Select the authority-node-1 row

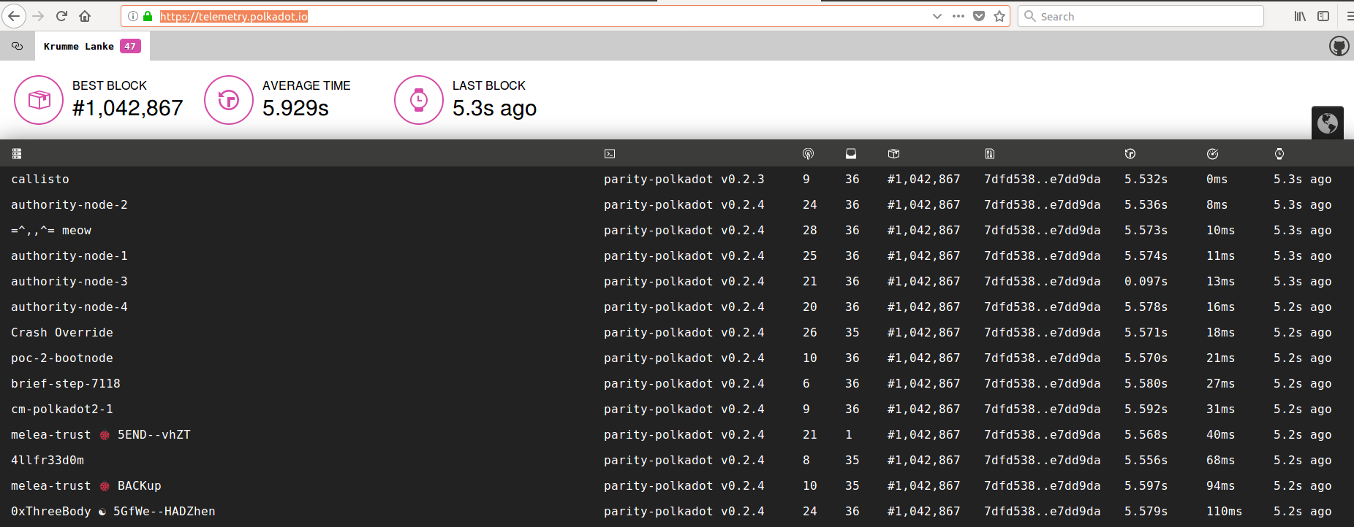pyautogui.click(x=677, y=255)
